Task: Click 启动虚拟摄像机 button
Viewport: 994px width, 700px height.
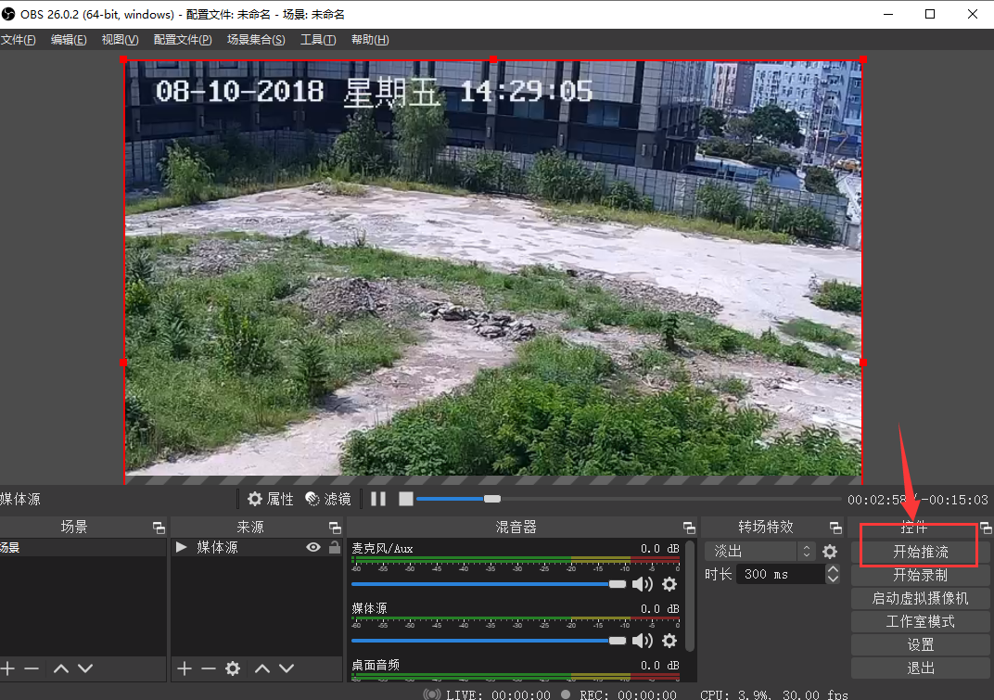Action: (x=921, y=598)
